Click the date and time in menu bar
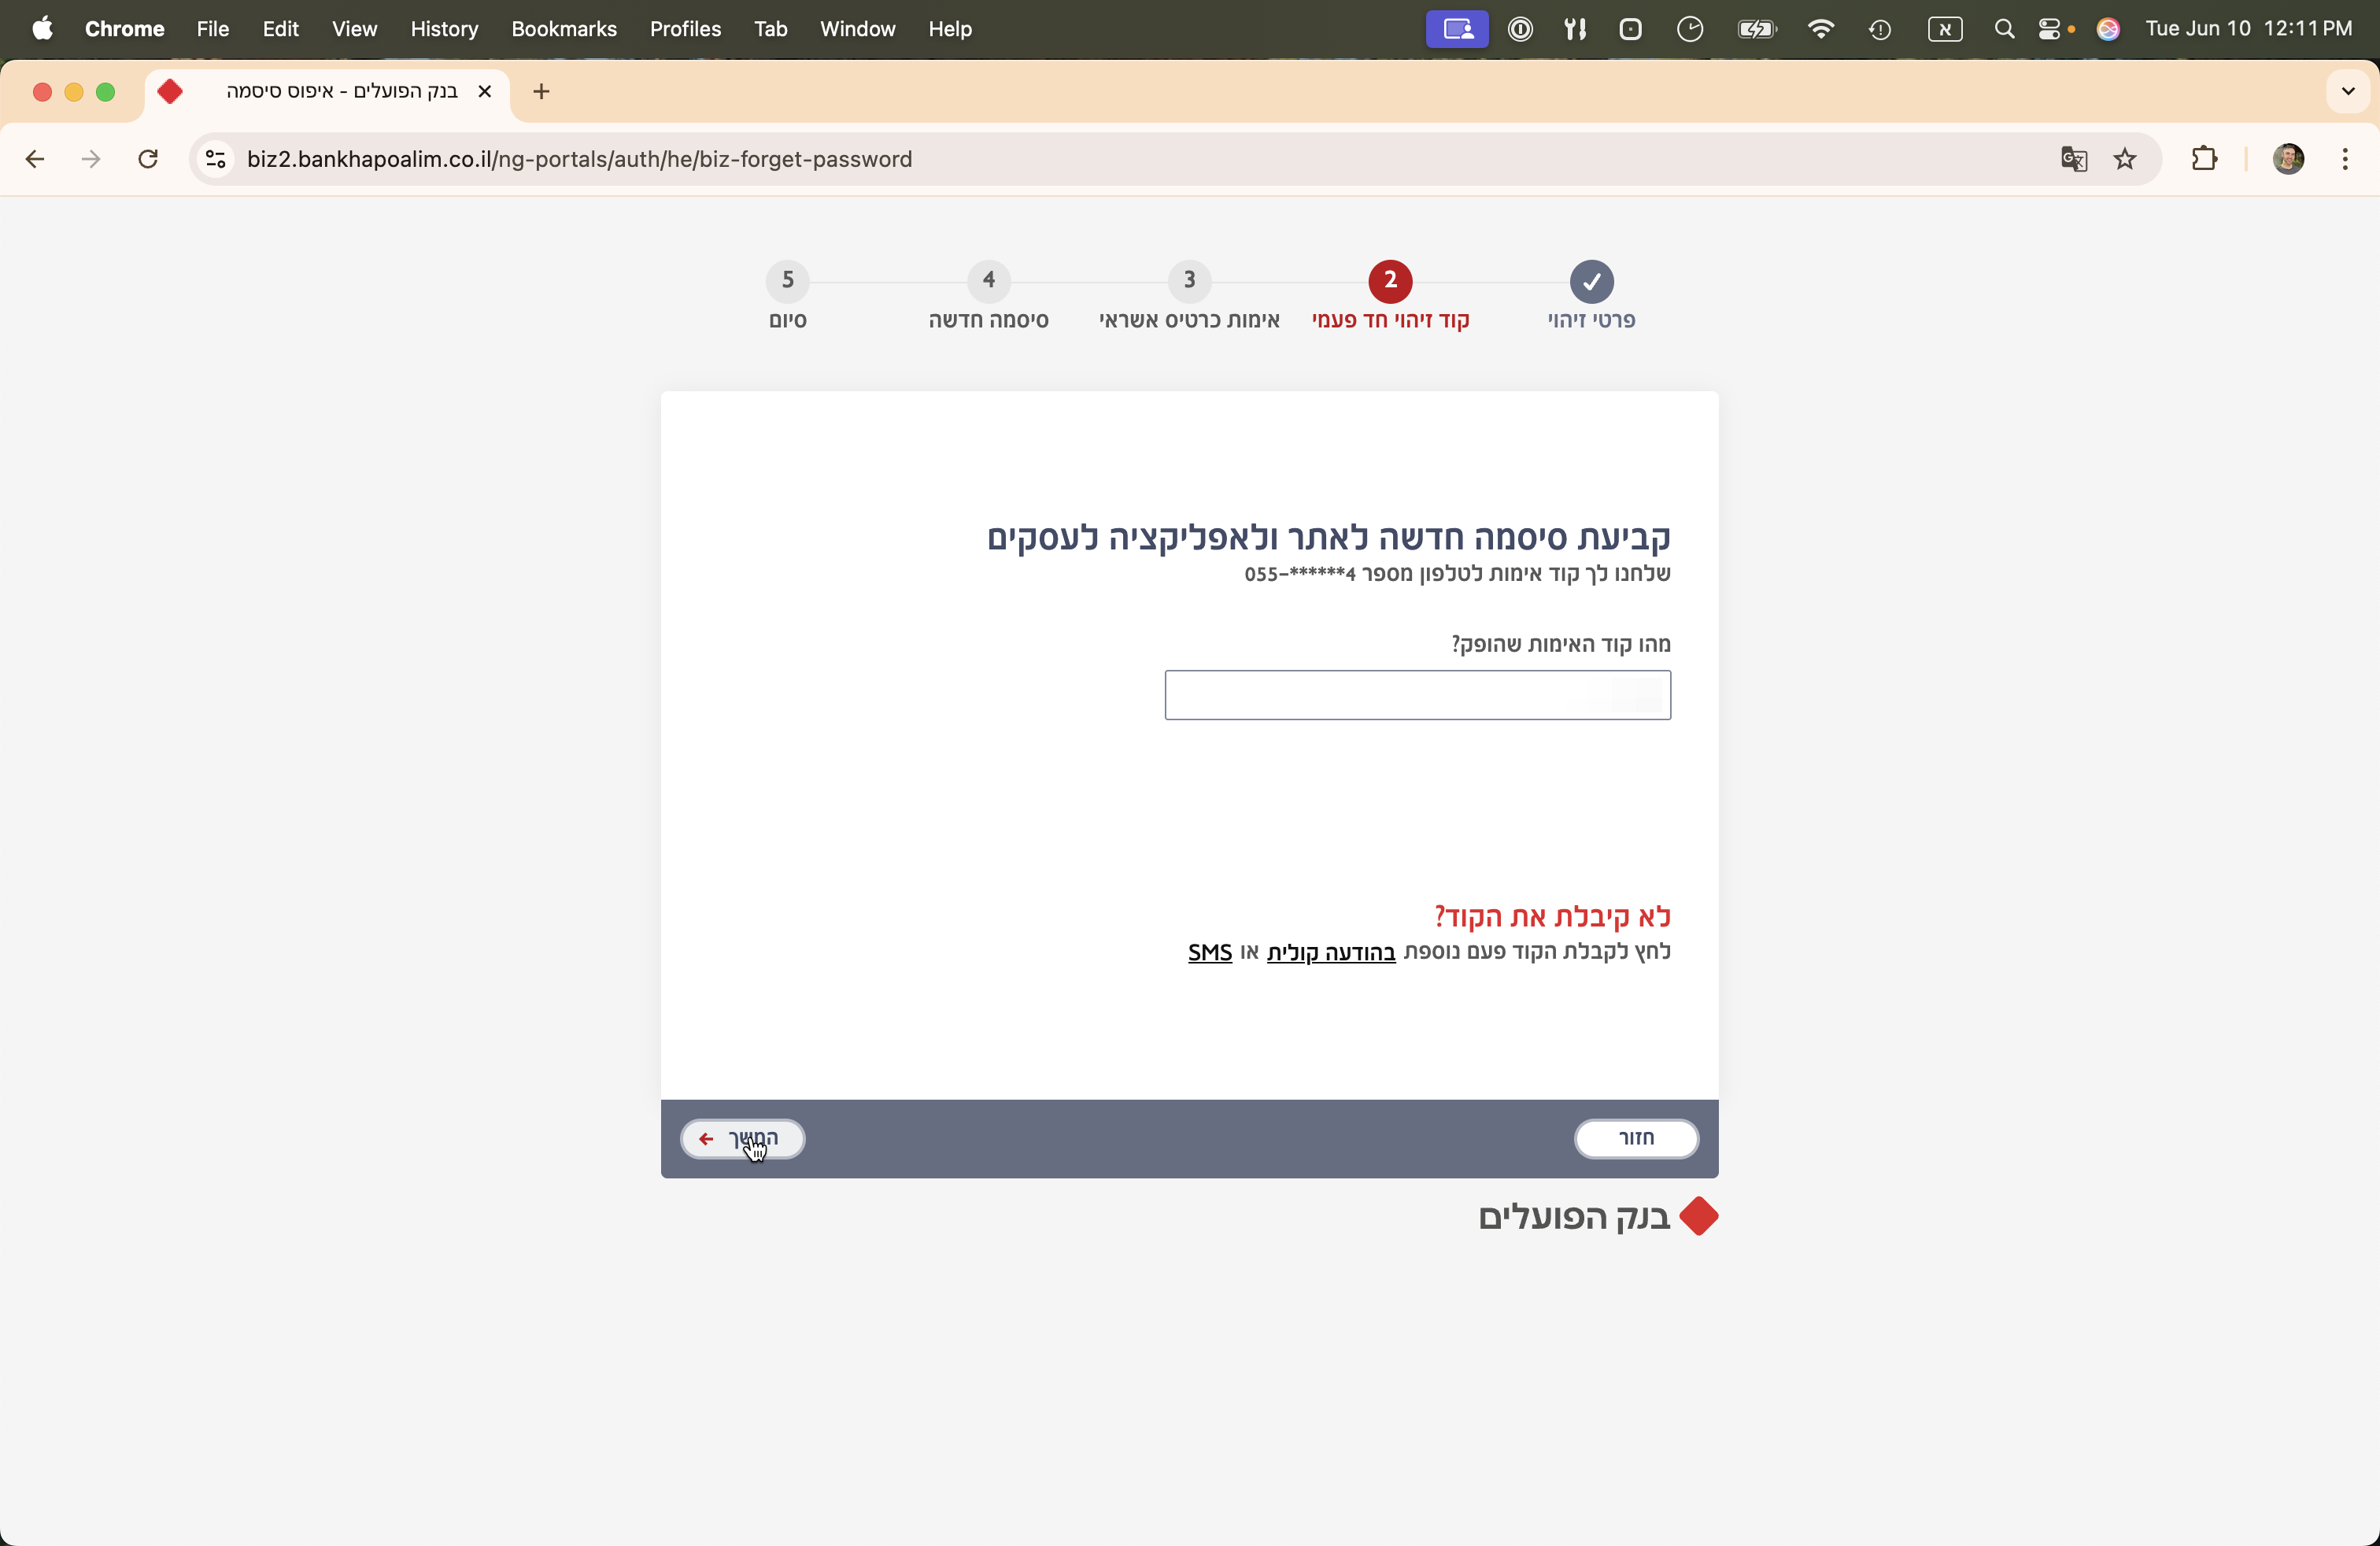Image resolution: width=2380 pixels, height=1546 pixels. 2248,29
